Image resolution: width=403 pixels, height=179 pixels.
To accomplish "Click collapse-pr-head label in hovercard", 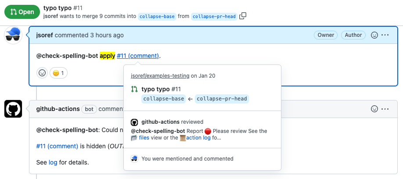I will tap(222, 99).
